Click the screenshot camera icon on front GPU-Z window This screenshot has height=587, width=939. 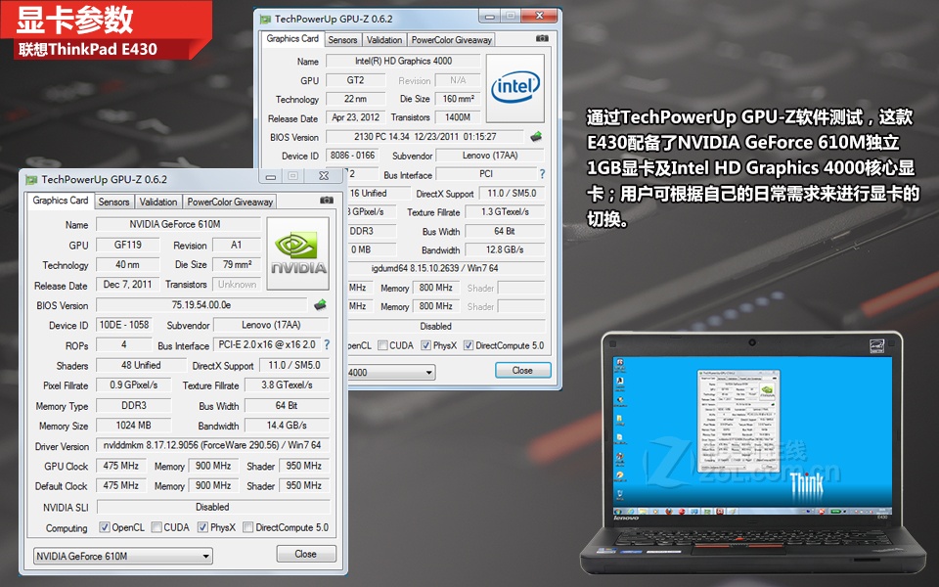[x=327, y=200]
